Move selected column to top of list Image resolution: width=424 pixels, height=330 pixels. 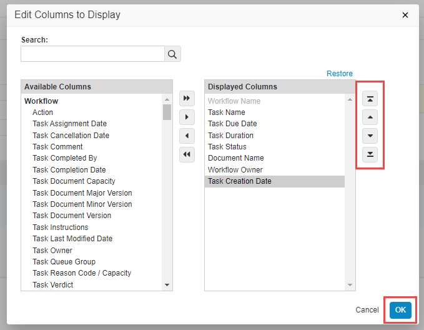click(x=370, y=99)
